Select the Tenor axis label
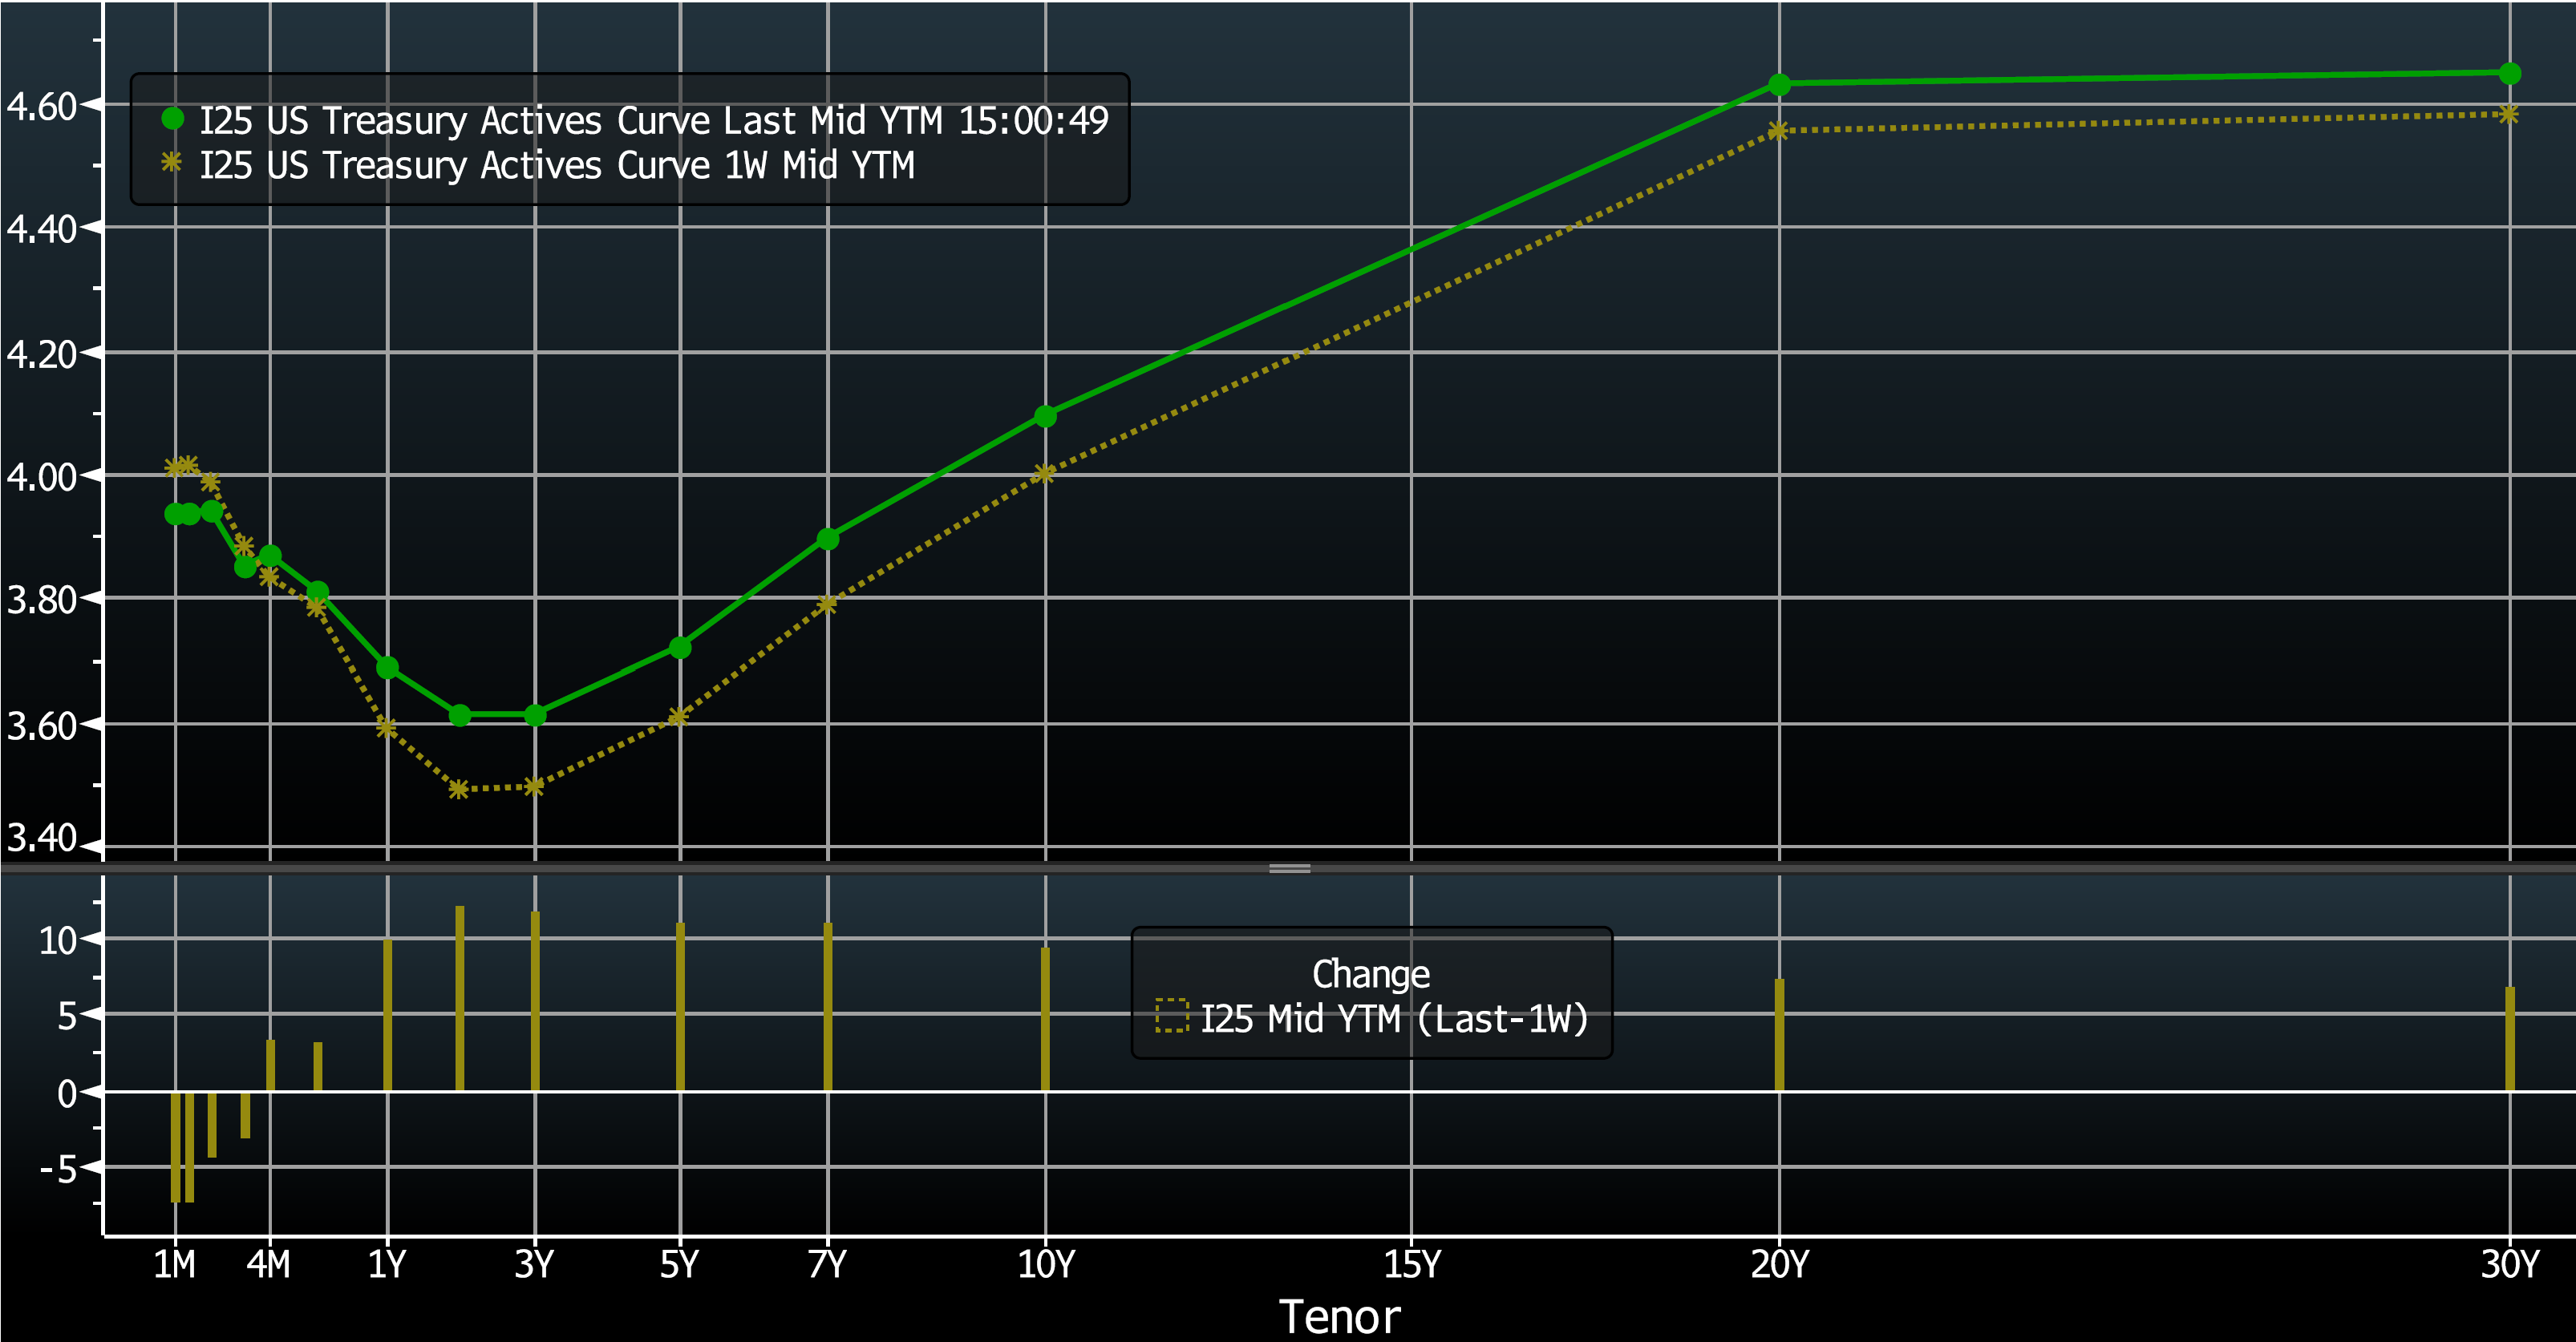The width and height of the screenshot is (2576, 1342). (x=1340, y=1316)
